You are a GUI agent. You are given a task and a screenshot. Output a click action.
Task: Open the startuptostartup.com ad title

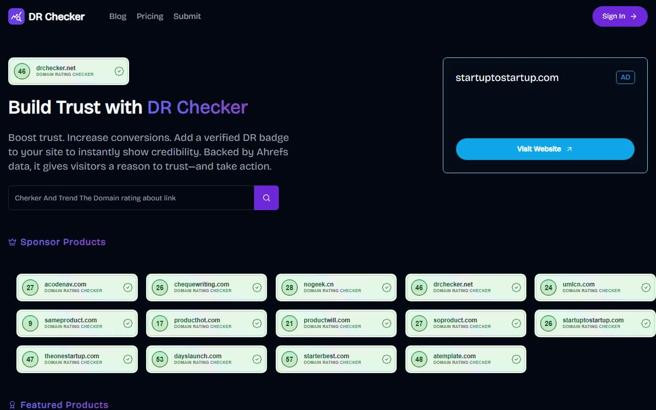click(507, 78)
